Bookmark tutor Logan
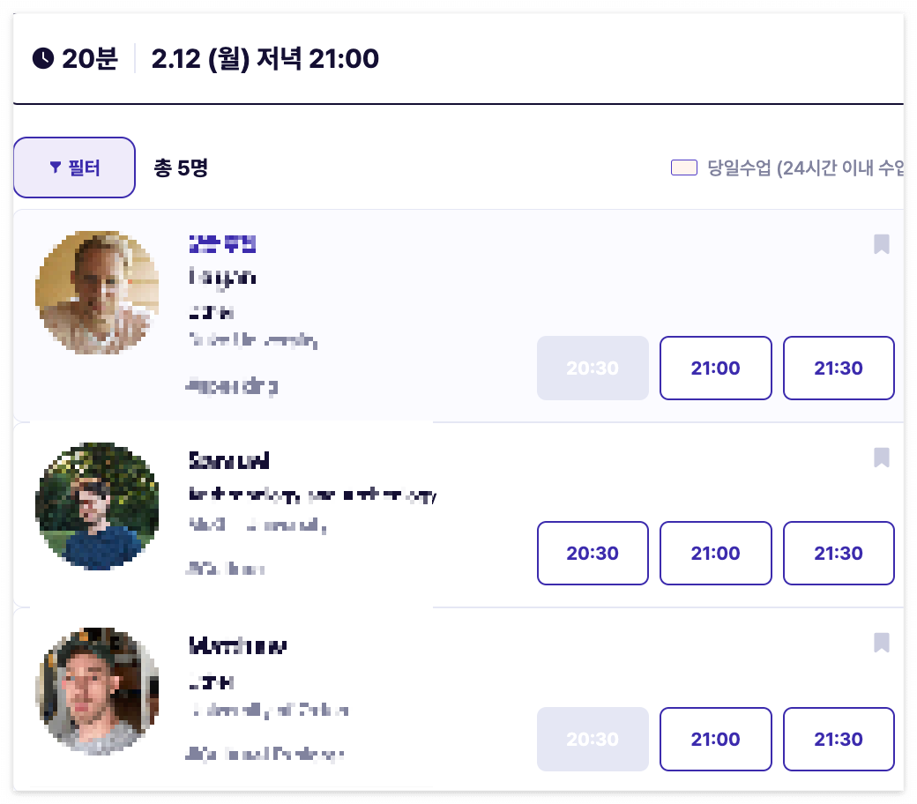The width and height of the screenshot is (917, 804). coord(882,245)
